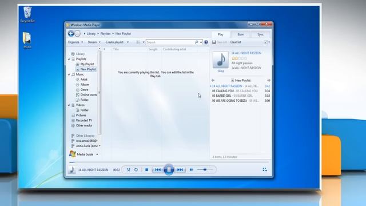Open the Recycle Bin desktop icon
The image size is (366, 206).
pyautogui.click(x=27, y=14)
